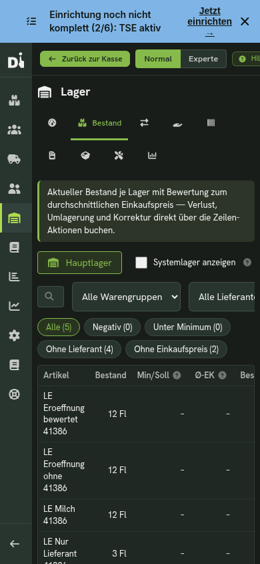260x564 pixels.
Task: Open the open box tab icon
Action: click(85, 156)
